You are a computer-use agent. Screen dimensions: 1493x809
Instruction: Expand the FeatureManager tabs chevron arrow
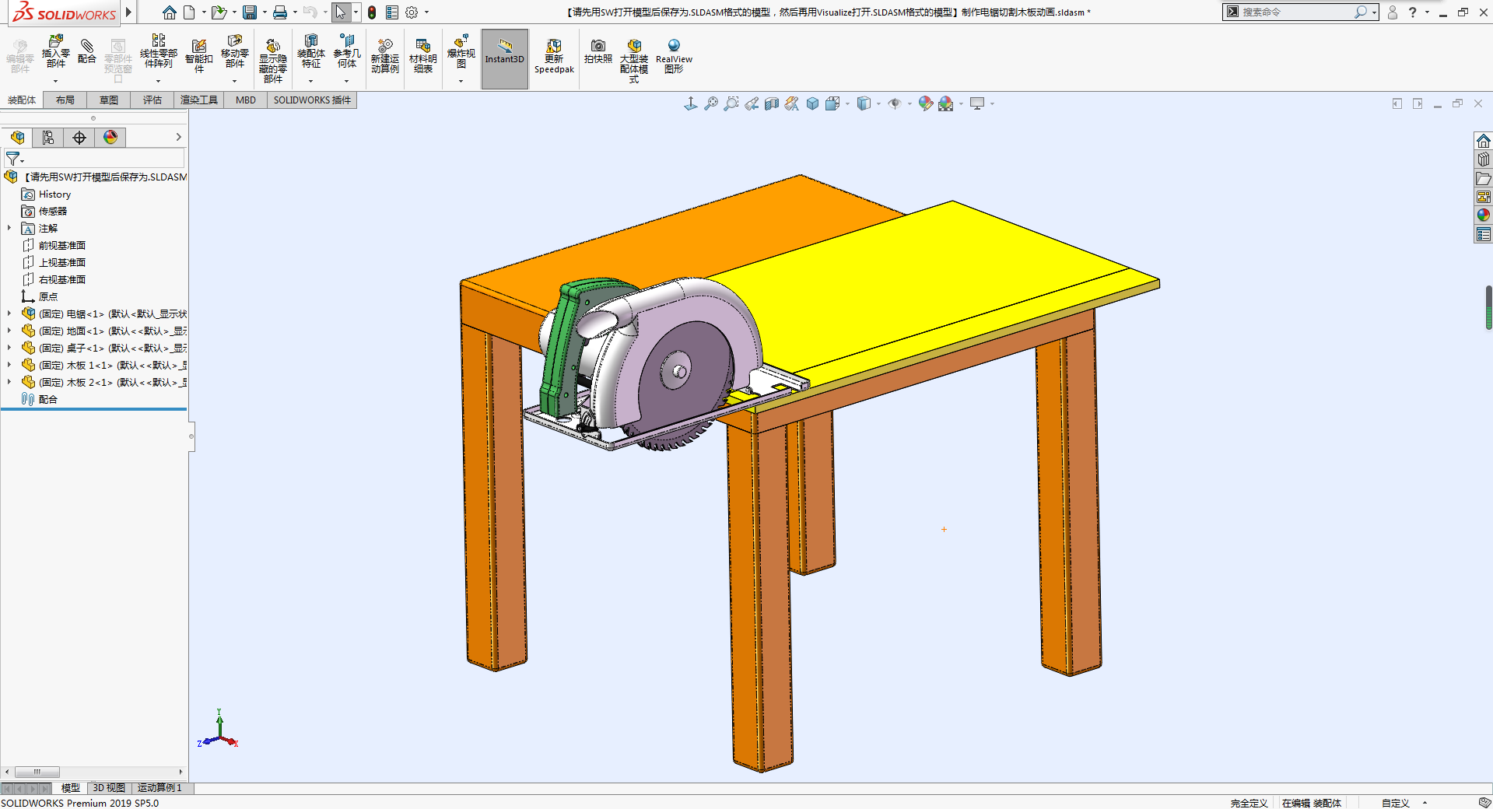[178, 137]
